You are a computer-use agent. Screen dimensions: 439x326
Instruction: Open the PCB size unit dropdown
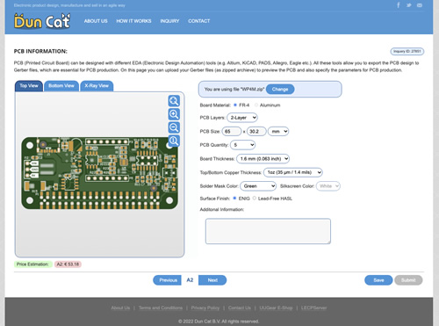point(278,131)
